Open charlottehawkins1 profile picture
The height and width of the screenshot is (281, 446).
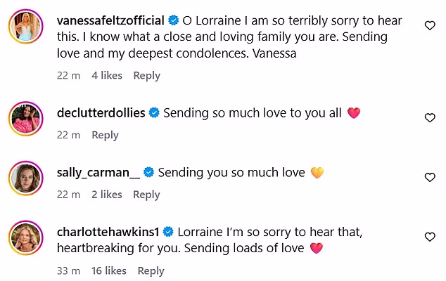coord(27,236)
